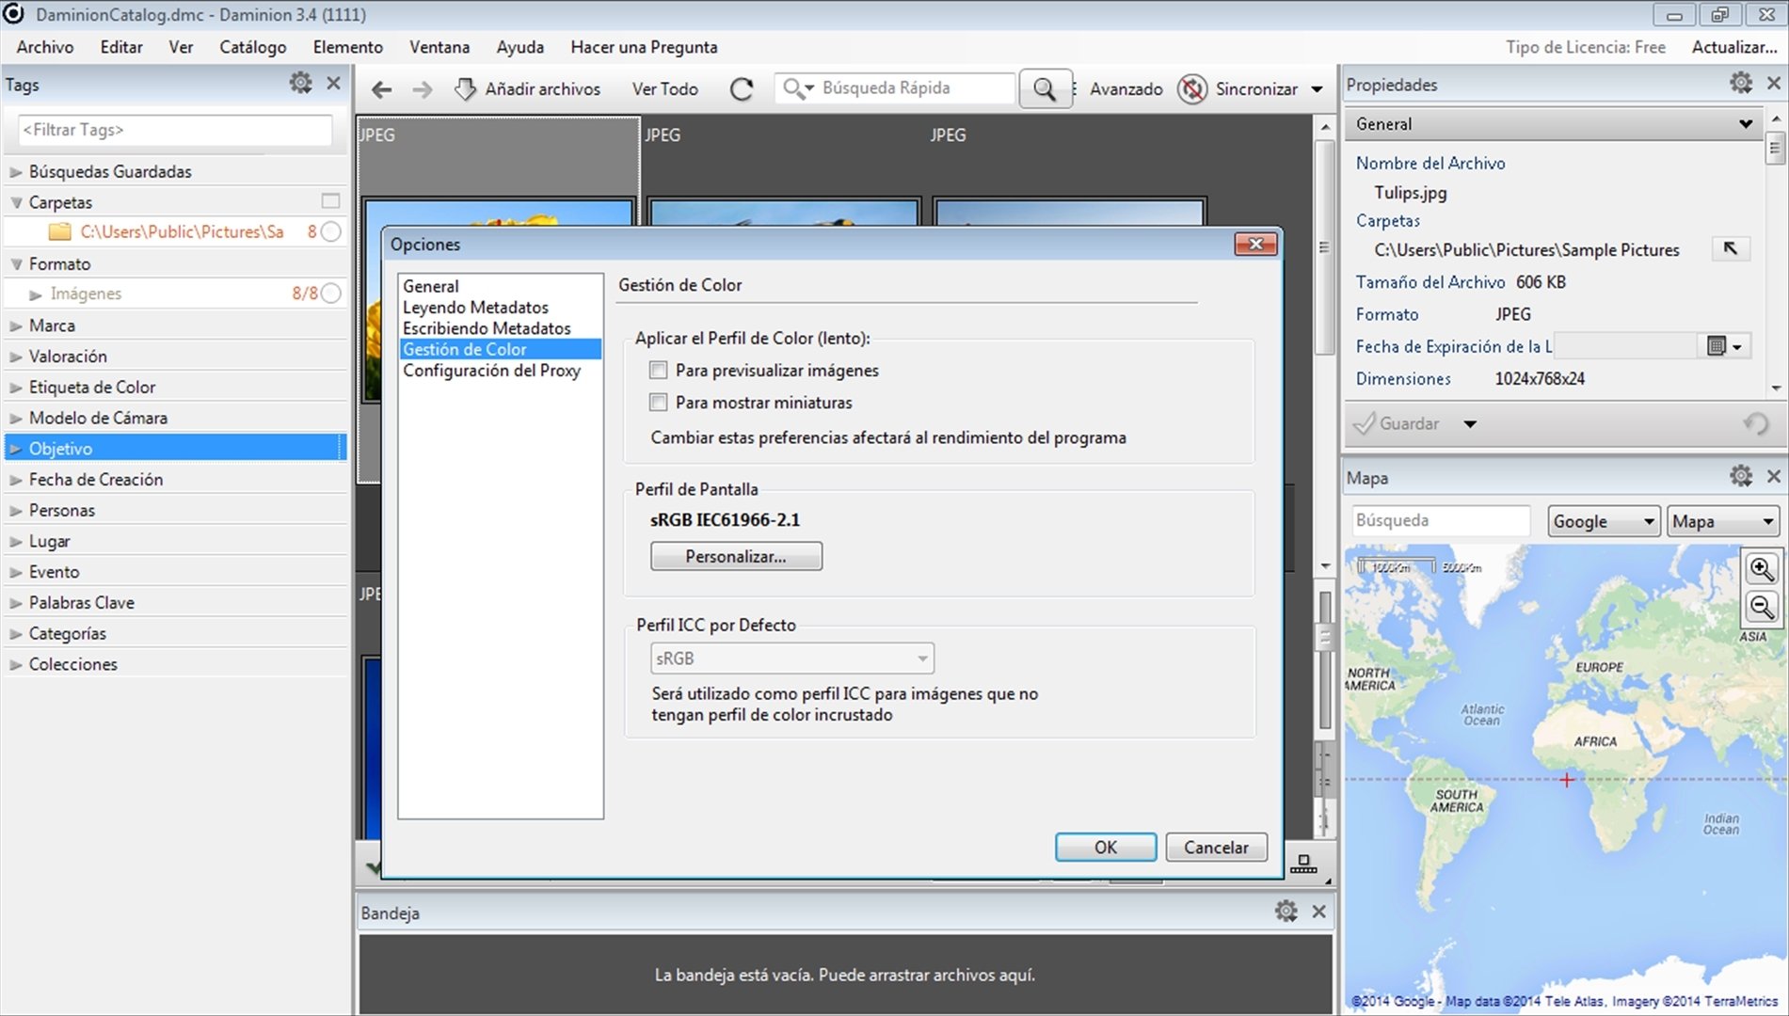Open the Google map provider dropdown
Viewport: 1789px width, 1016px height.
tap(1604, 521)
